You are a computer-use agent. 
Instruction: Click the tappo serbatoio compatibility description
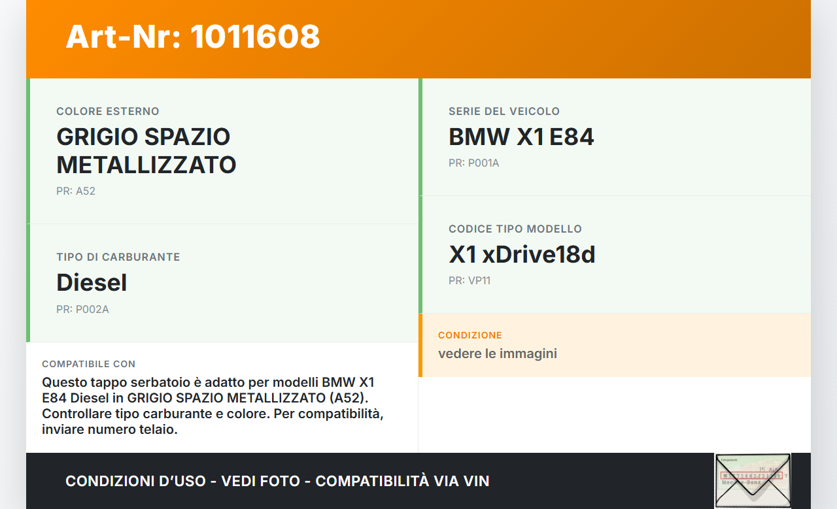click(213, 406)
